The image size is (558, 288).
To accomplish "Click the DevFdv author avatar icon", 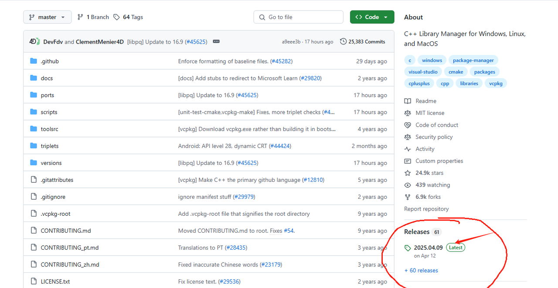I will point(34,41).
